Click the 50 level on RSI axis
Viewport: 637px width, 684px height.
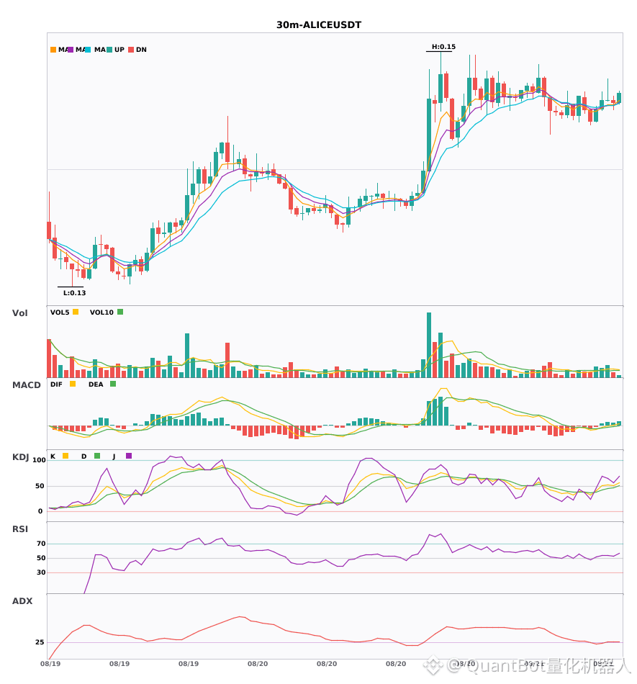pos(41,558)
